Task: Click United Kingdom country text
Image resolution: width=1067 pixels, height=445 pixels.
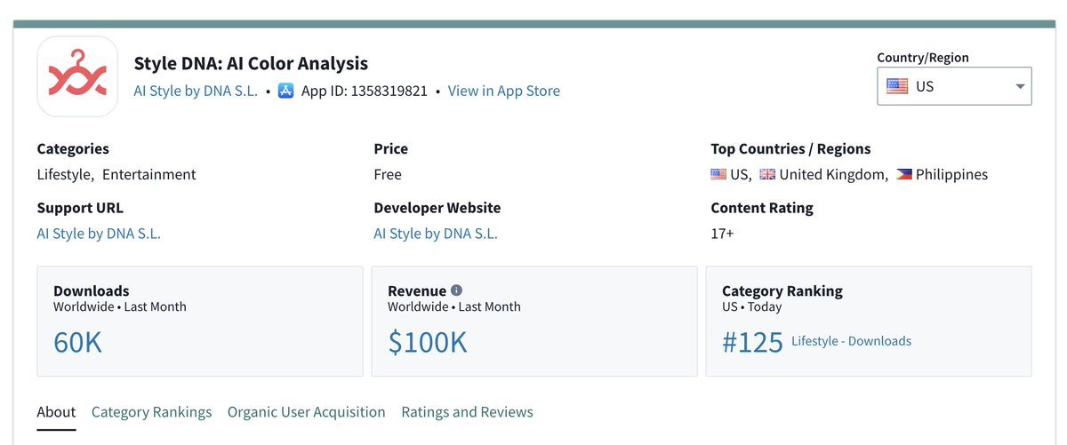Action: coord(834,175)
